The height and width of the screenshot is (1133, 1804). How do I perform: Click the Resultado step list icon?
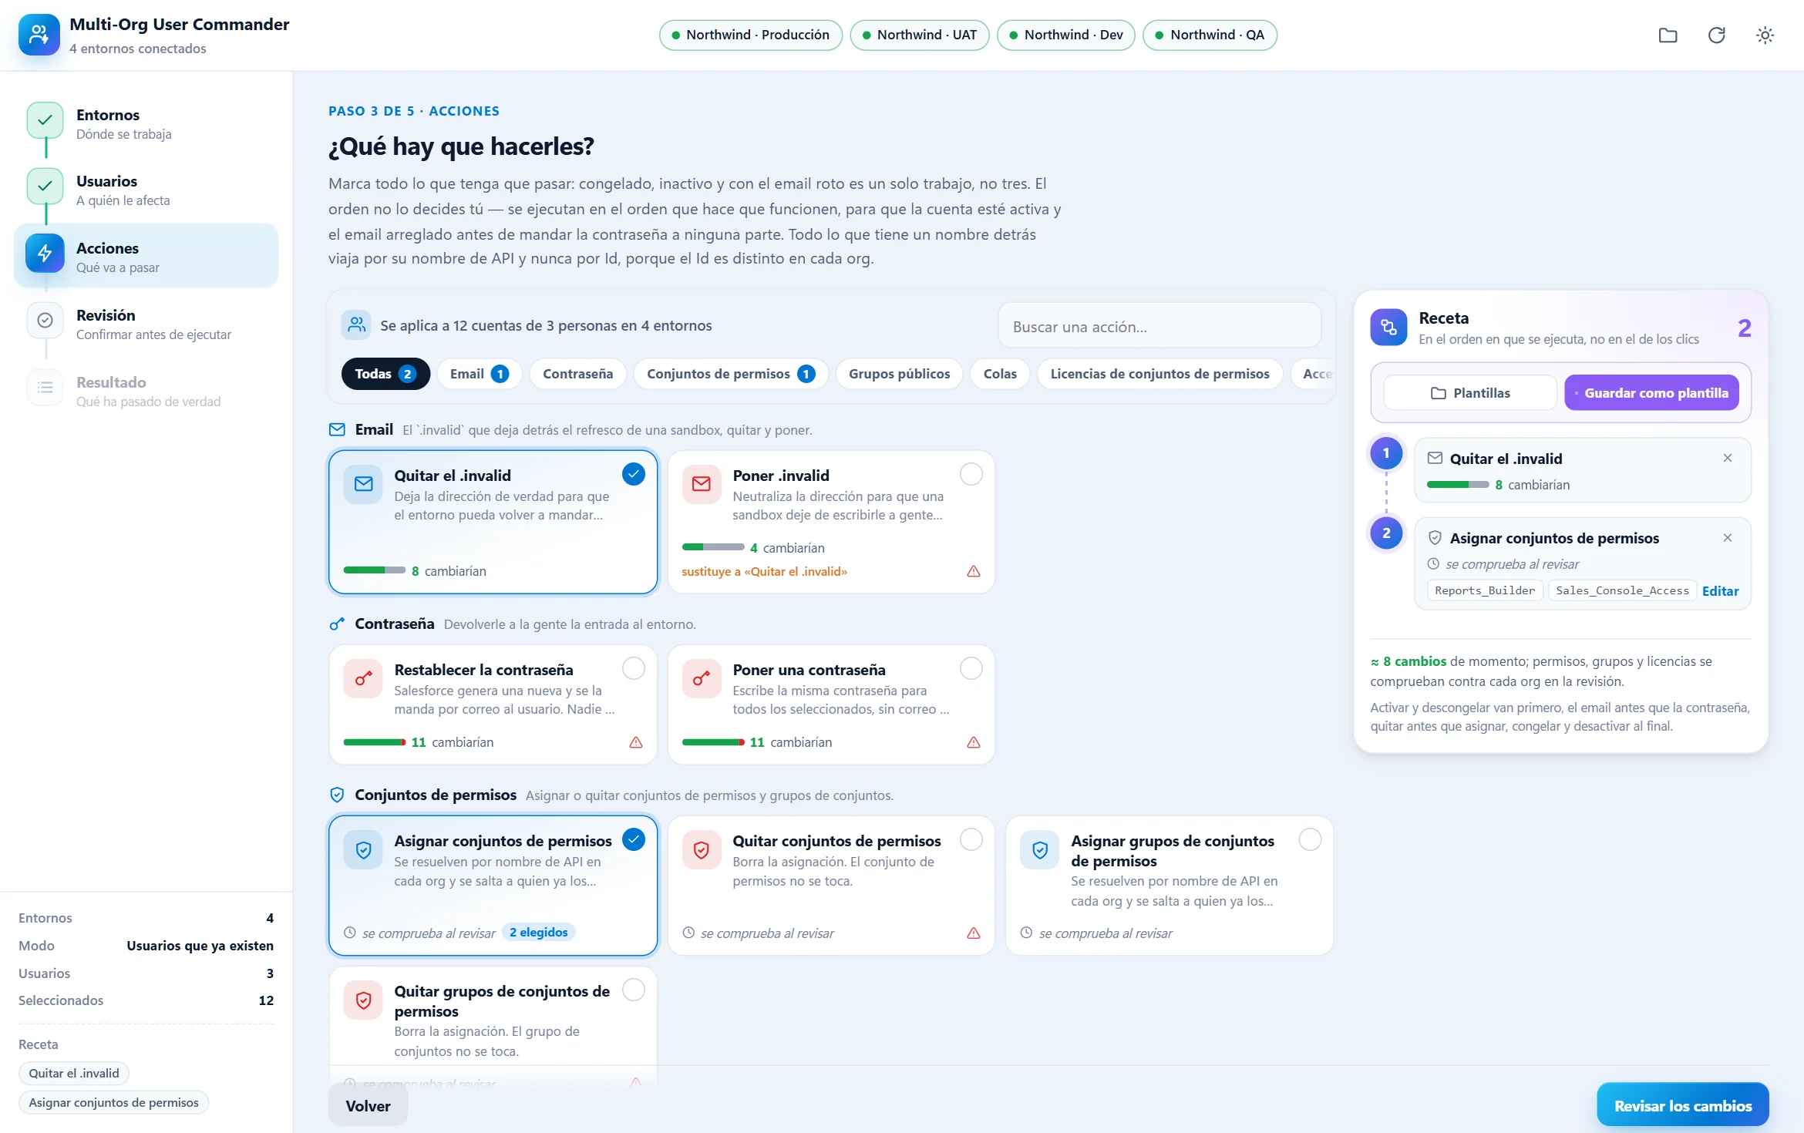tap(45, 387)
